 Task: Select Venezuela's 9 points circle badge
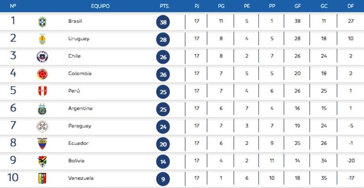pos(163,179)
